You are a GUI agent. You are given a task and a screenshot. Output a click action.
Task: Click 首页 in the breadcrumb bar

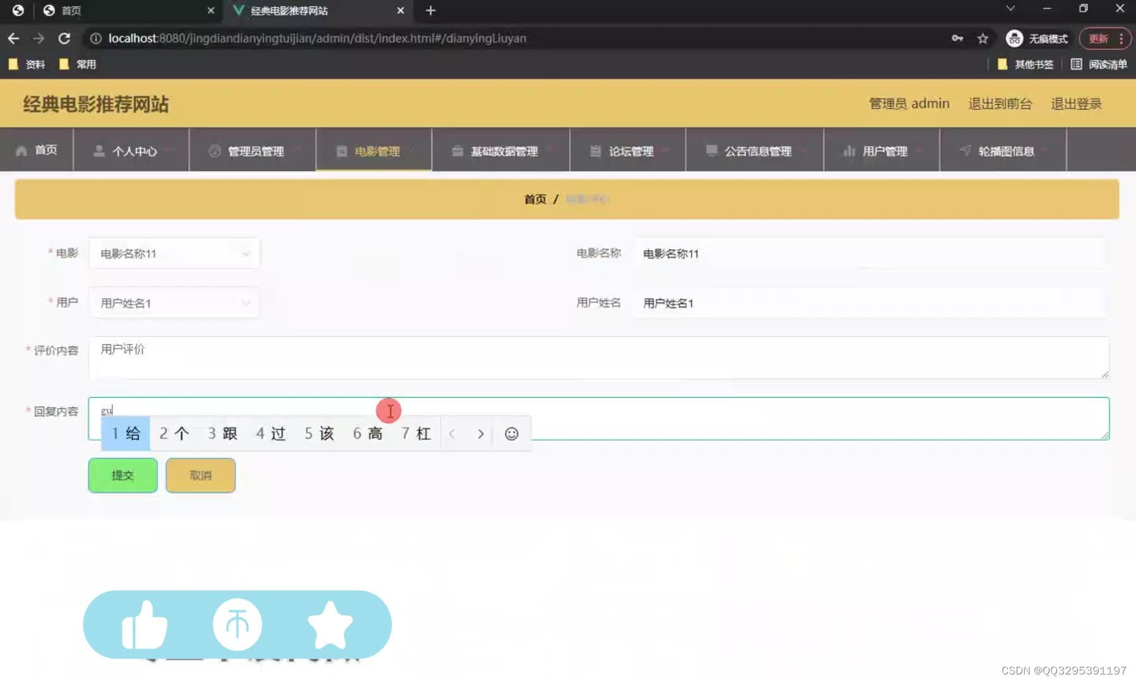[x=535, y=199]
